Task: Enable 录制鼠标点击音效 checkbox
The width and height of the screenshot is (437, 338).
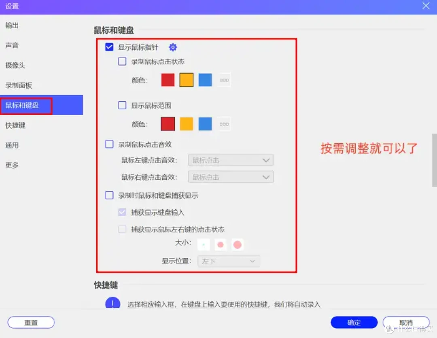Action: [x=109, y=144]
